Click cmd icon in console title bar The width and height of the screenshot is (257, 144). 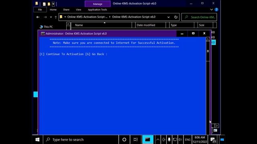pyautogui.click(x=43, y=34)
